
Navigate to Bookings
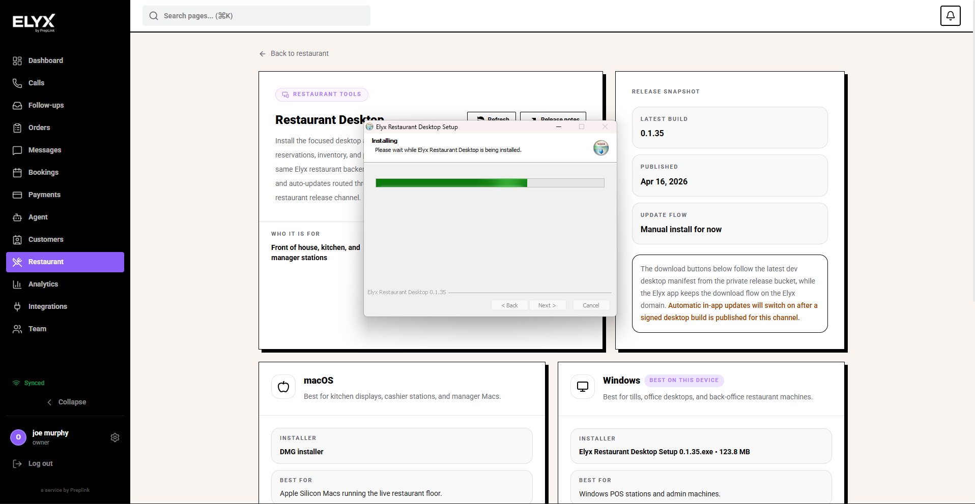coord(65,173)
